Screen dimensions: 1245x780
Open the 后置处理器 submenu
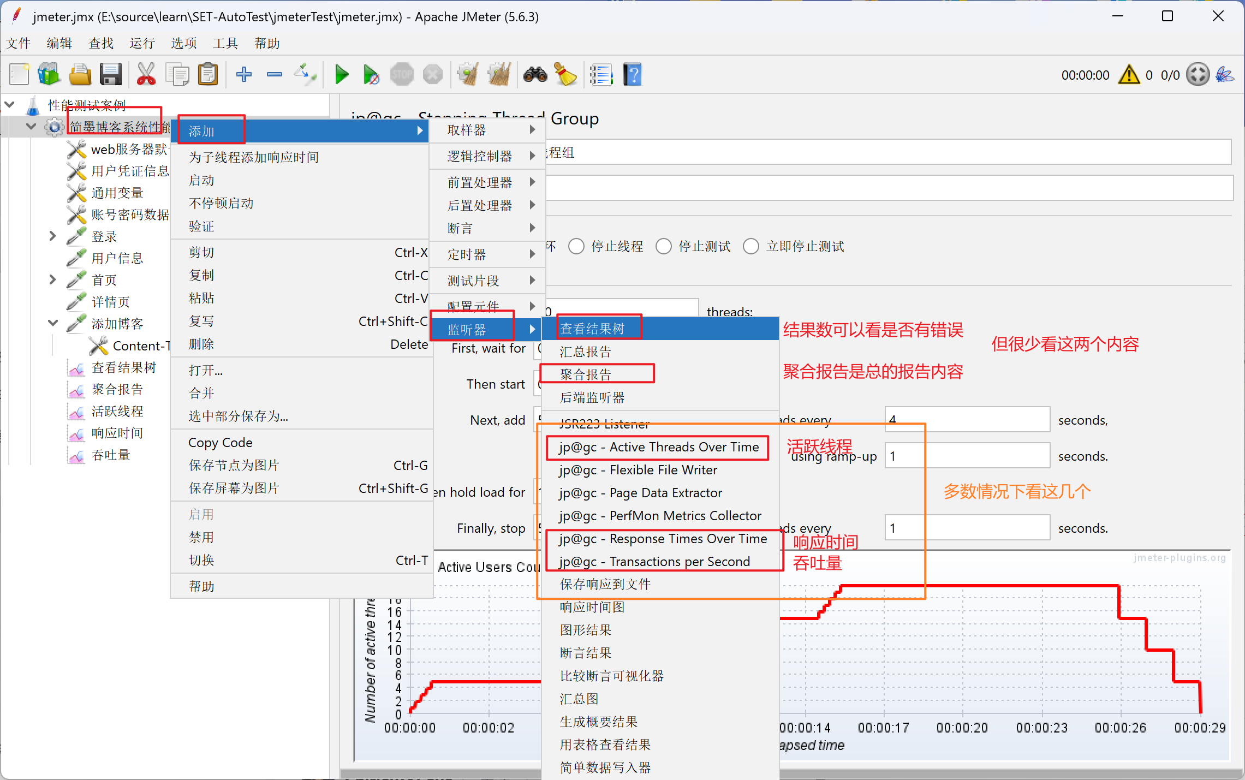[487, 205]
